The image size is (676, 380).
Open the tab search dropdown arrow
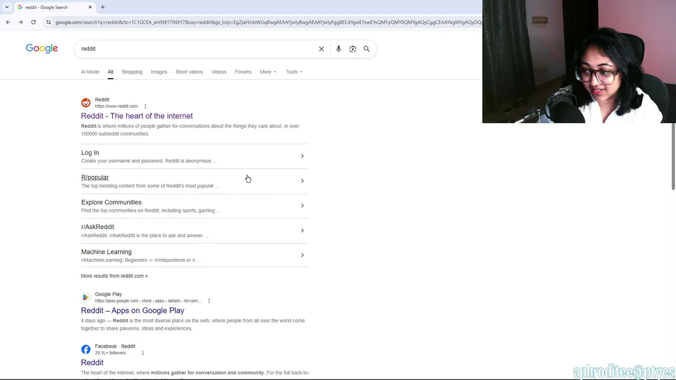tap(6, 7)
